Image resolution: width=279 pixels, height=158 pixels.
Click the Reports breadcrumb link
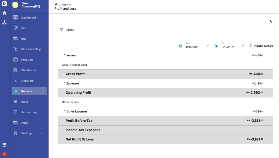pos(66,5)
